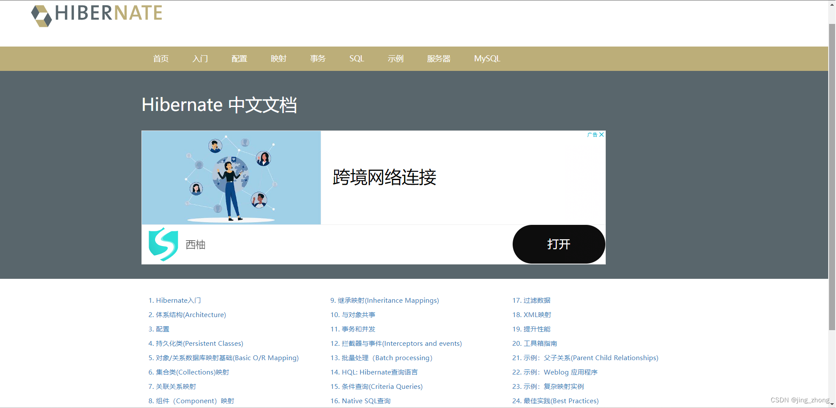Click the vertical scrollbar thumb

pyautogui.click(x=832, y=177)
